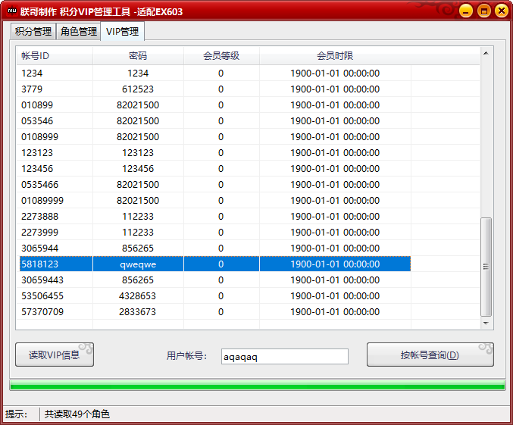This screenshot has width=513, height=425.
Task: Select account row 3779
Action: pos(213,89)
